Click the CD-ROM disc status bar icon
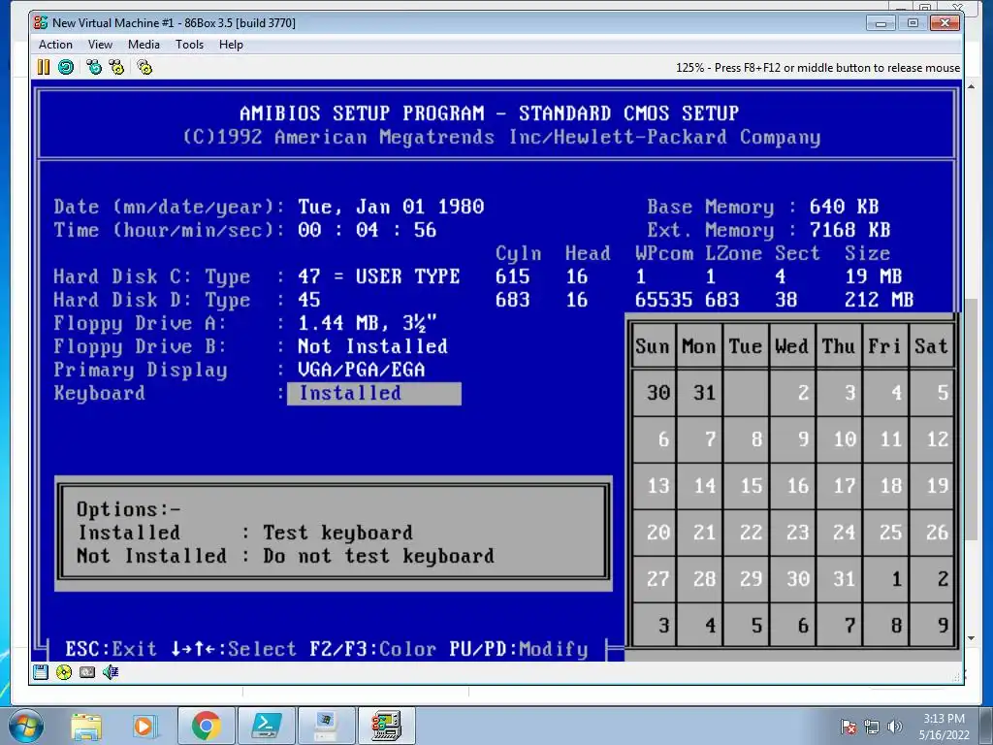 click(64, 672)
